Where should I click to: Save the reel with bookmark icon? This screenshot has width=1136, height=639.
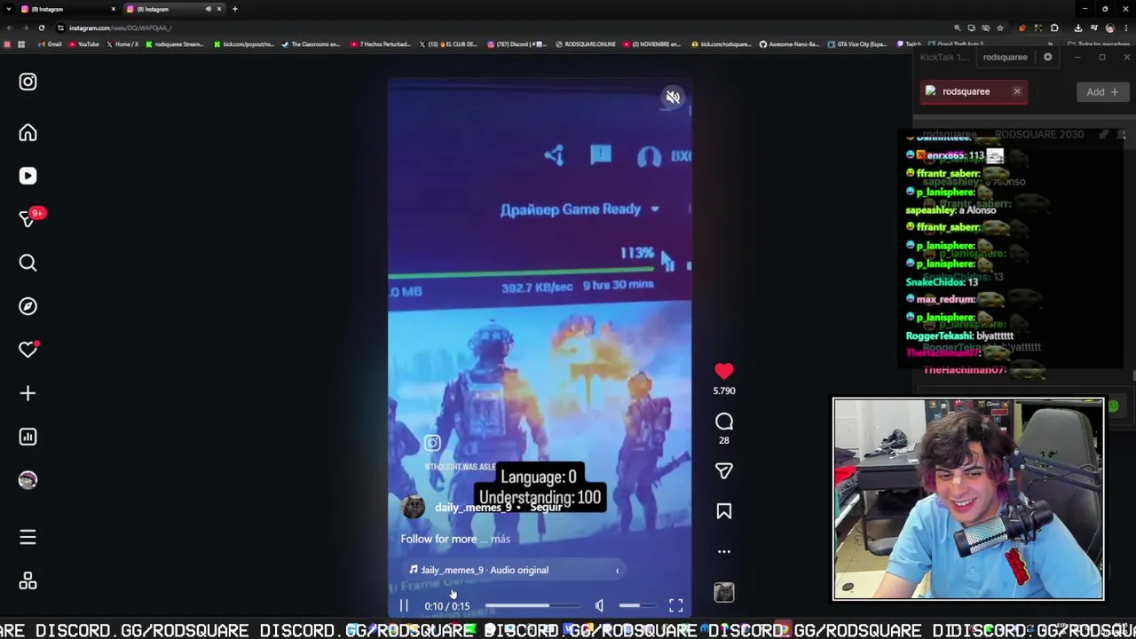(724, 511)
